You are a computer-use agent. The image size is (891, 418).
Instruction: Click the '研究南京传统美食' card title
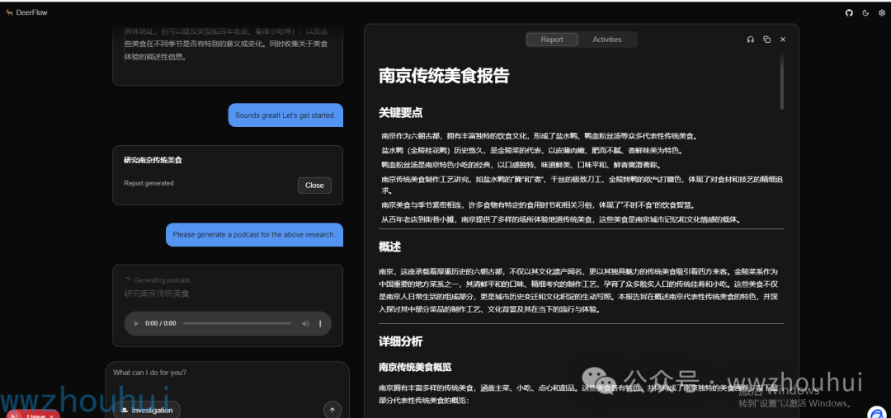click(x=153, y=160)
